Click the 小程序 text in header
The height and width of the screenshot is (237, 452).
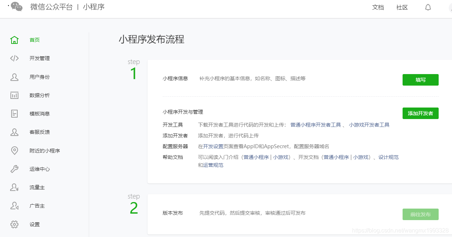(x=94, y=7)
